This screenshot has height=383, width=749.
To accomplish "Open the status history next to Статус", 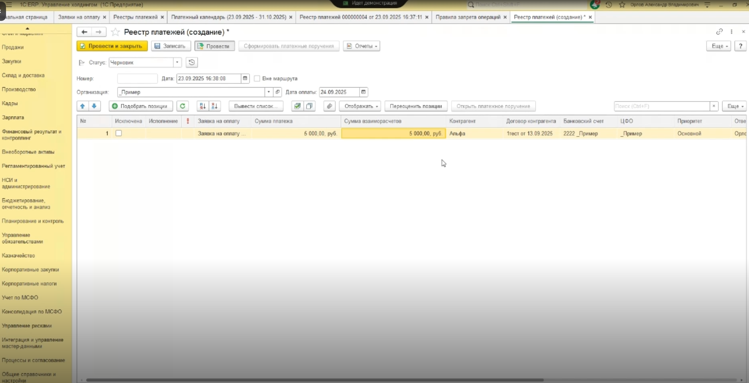I will (192, 63).
